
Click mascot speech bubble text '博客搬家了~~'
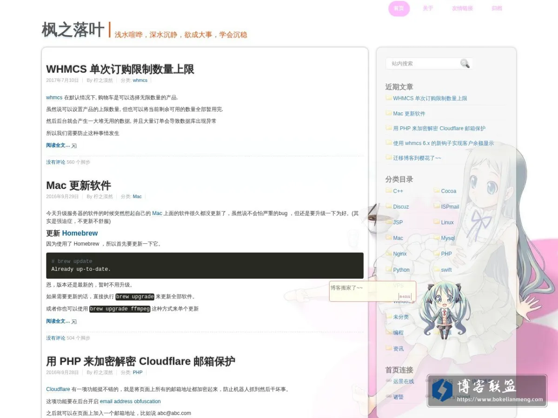(x=346, y=287)
